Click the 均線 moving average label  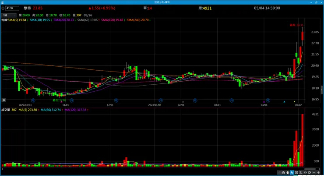[4, 20]
